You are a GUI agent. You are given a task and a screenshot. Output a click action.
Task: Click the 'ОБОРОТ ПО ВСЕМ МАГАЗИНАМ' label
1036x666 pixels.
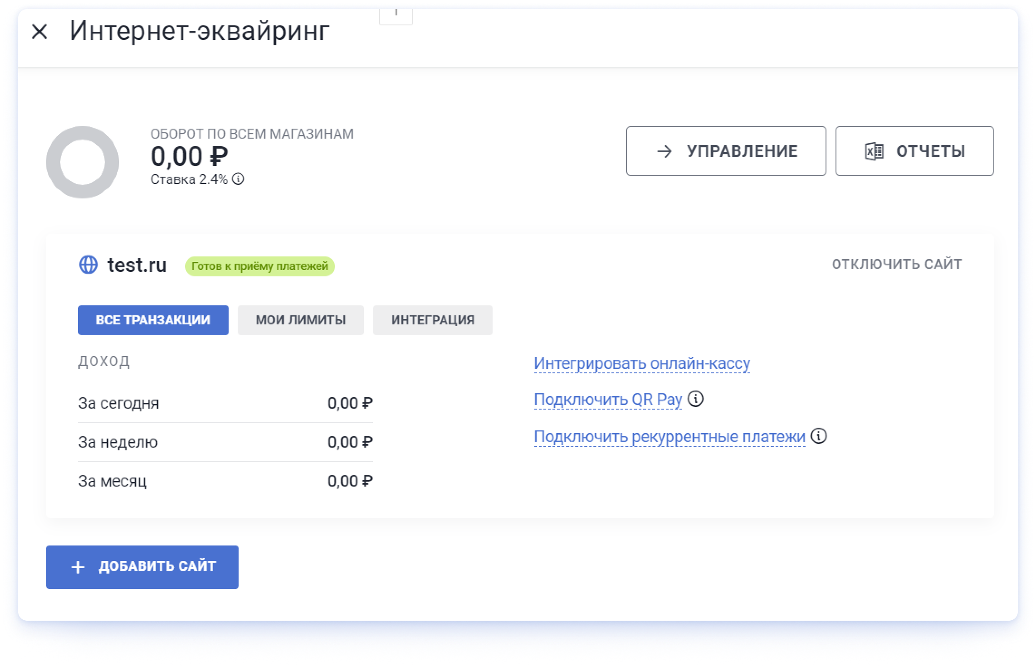pyautogui.click(x=252, y=134)
